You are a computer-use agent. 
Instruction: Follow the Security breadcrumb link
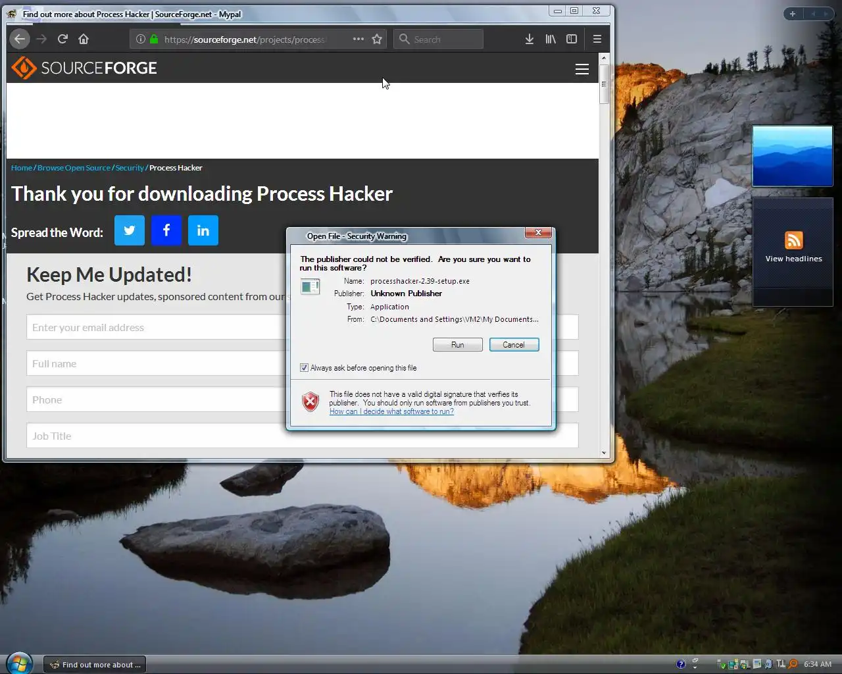coord(130,168)
